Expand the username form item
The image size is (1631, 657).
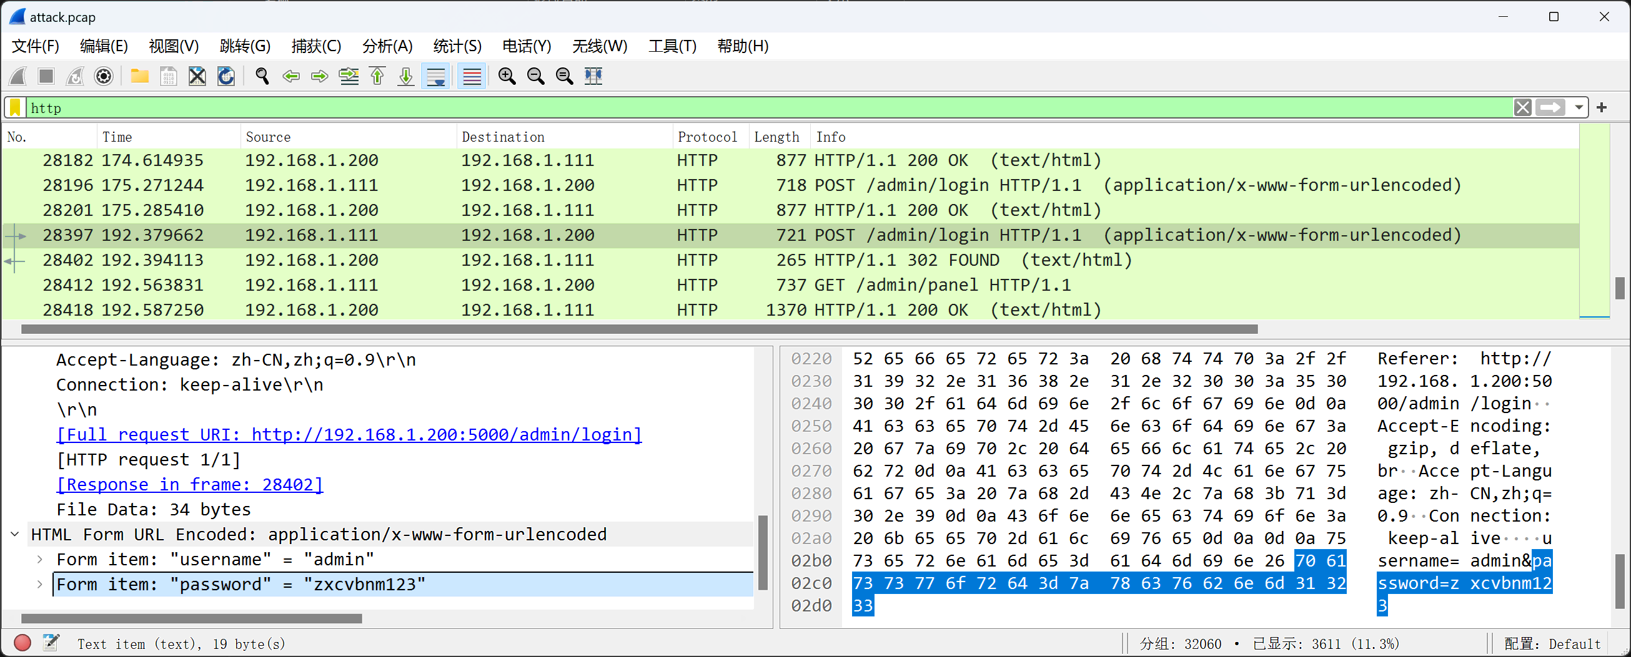click(40, 560)
